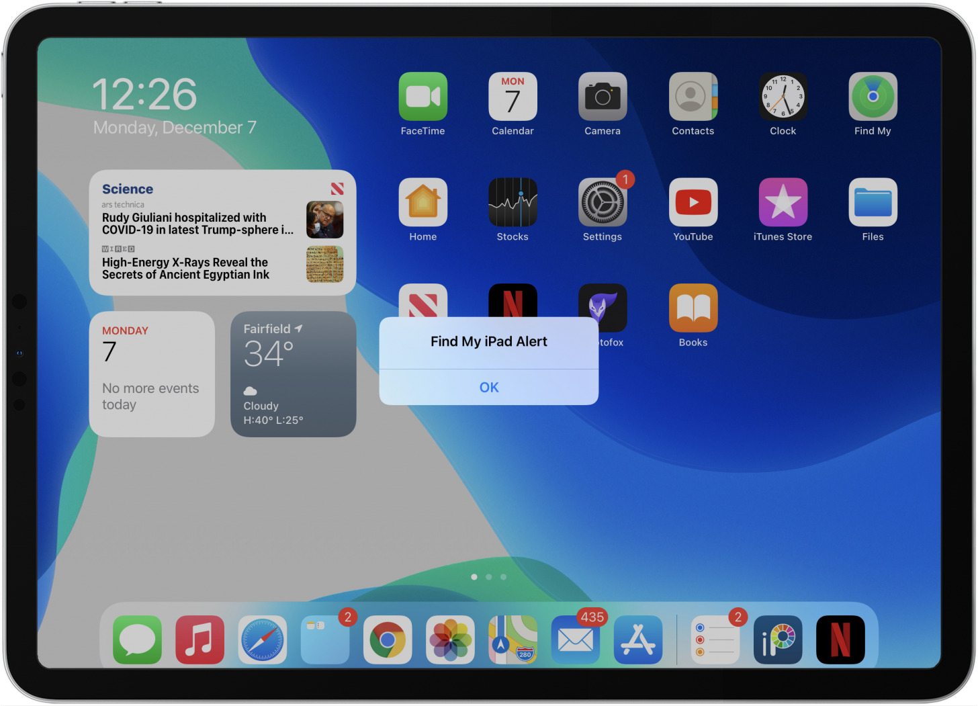978x706 pixels.
Task: Open Contacts
Action: coord(693,97)
